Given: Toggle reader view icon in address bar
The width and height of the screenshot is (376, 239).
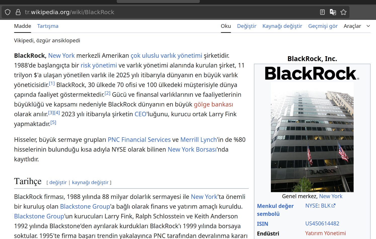Looking at the screenshot, I should 322,12.
